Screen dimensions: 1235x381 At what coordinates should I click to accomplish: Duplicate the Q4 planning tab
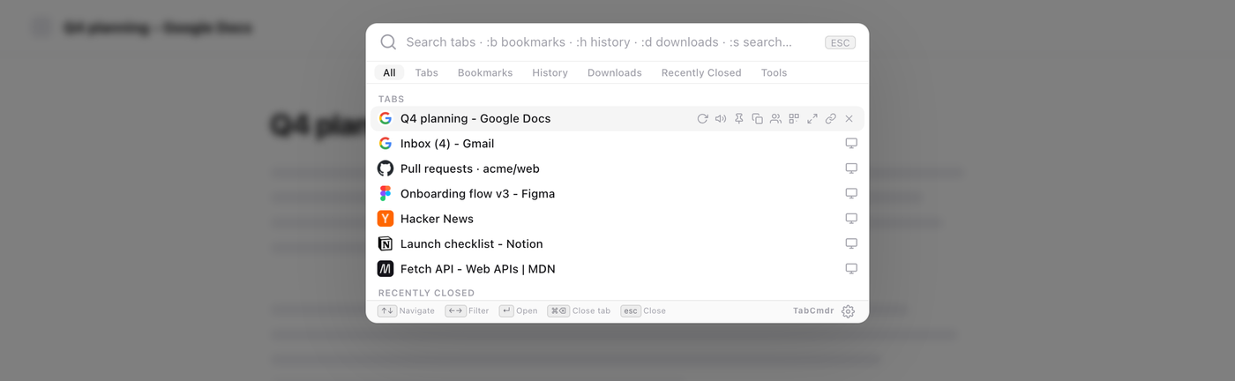[757, 118]
